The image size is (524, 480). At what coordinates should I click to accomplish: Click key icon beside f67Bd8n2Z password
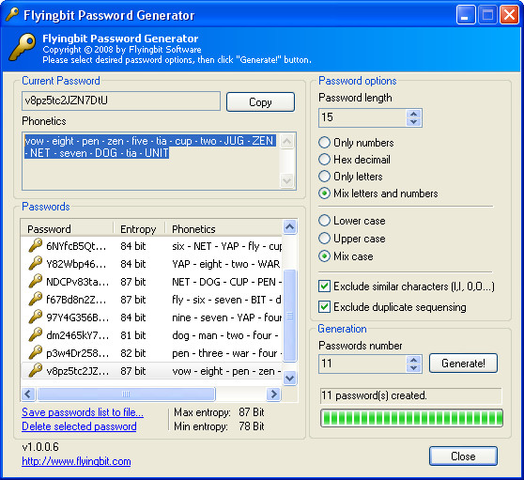[35, 299]
